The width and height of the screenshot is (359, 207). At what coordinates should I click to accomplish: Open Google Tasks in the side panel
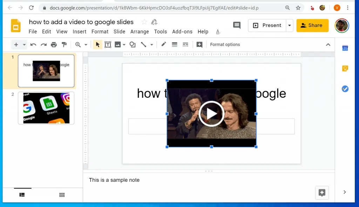point(345,89)
